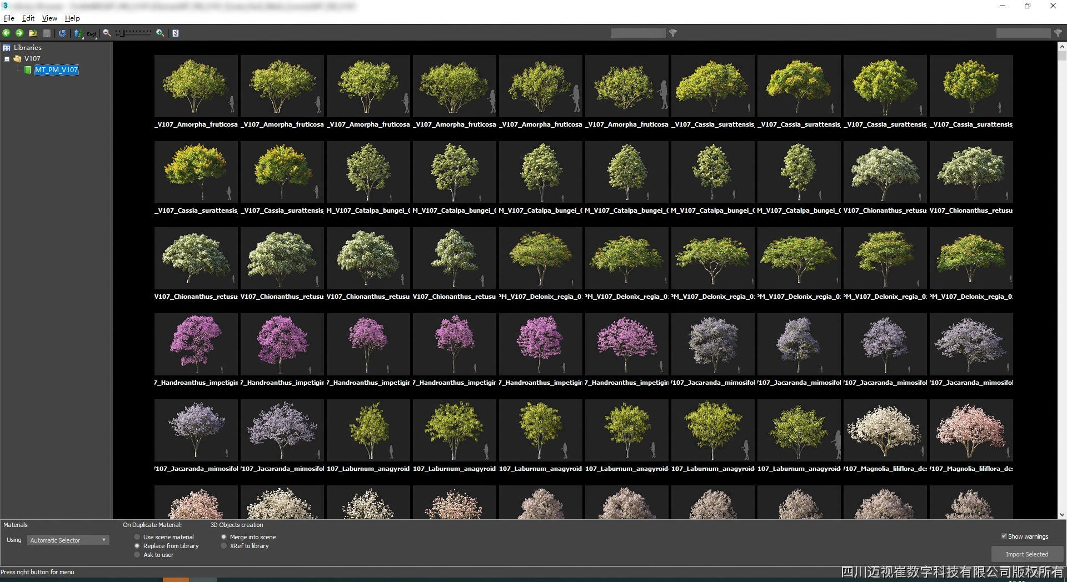This screenshot has width=1067, height=582.
Task: Refresh the library with the reload icon
Action: click(x=62, y=33)
